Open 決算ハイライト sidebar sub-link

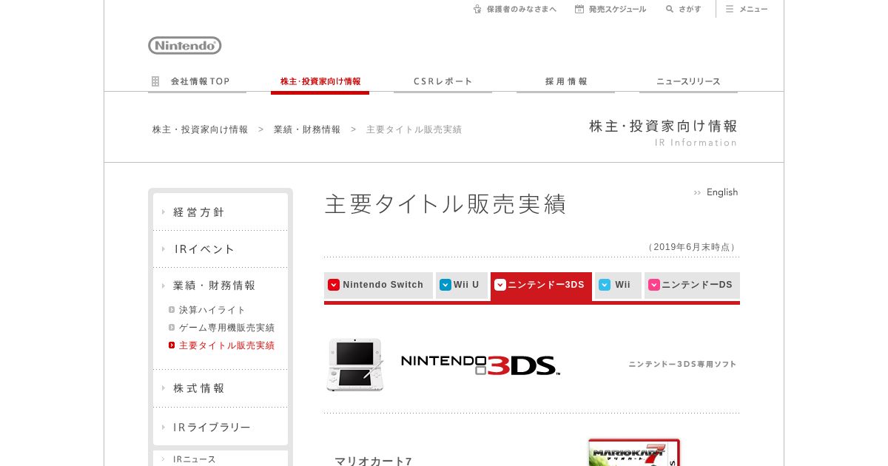(x=212, y=310)
